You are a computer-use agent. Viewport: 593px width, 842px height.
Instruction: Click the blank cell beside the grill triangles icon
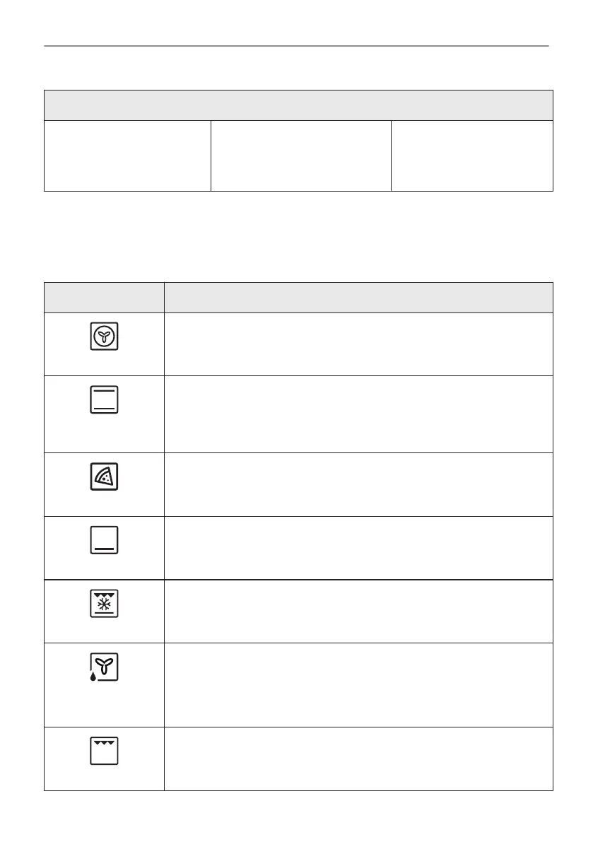pos(358,759)
